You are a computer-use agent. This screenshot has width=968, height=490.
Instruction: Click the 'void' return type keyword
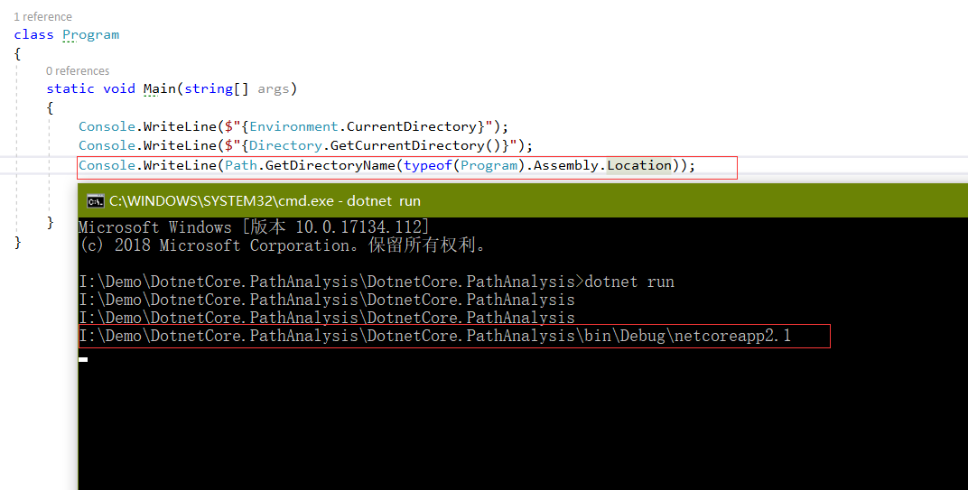[119, 88]
